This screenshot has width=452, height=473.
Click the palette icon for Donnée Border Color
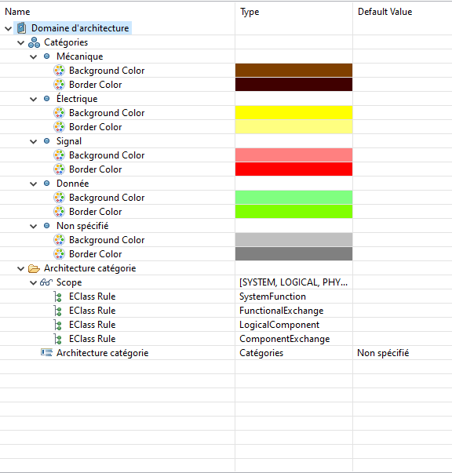[x=59, y=212]
